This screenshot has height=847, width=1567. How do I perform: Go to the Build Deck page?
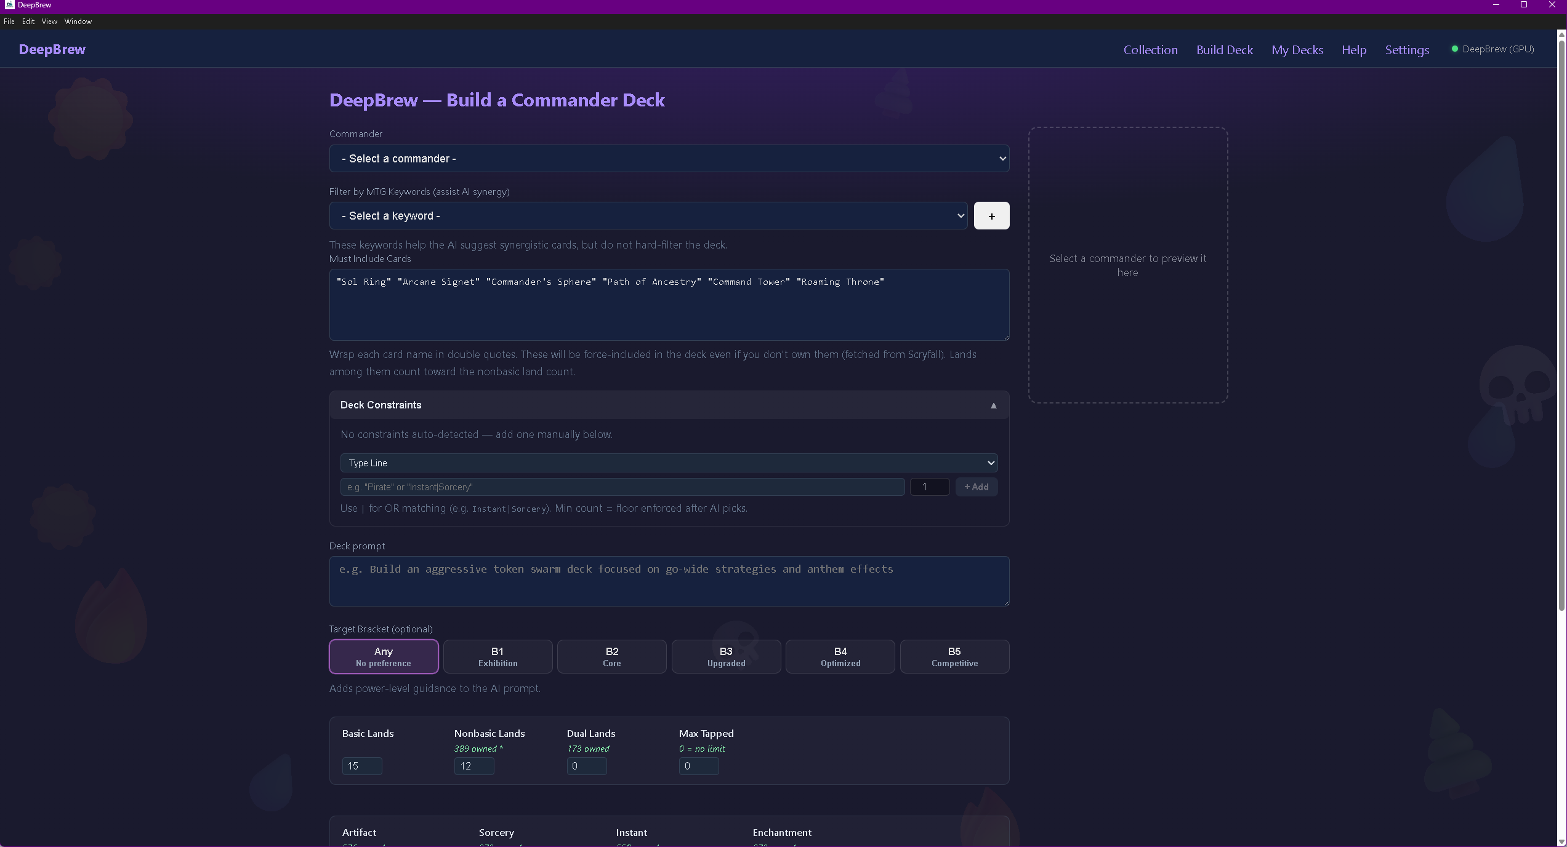(1224, 50)
